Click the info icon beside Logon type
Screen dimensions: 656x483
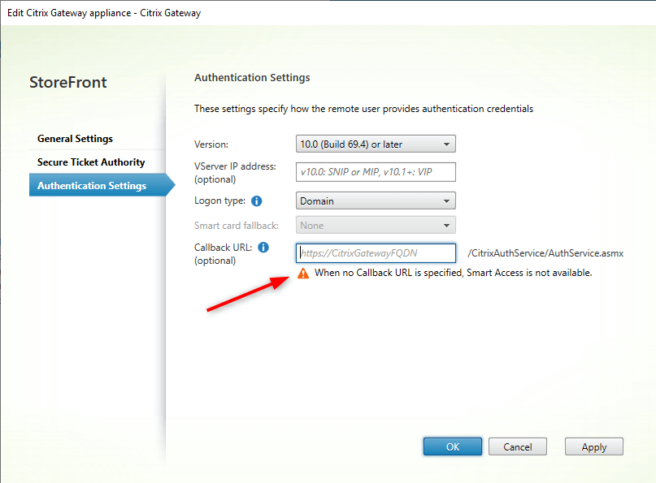pyautogui.click(x=258, y=201)
